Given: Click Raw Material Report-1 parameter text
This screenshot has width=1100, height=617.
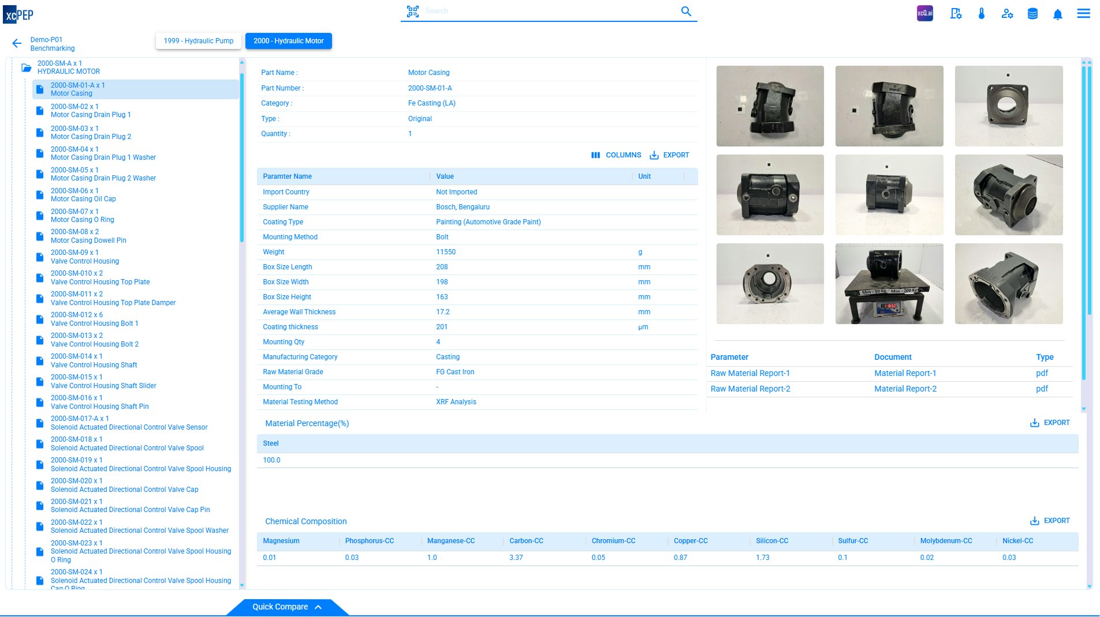Looking at the screenshot, I should coord(750,374).
